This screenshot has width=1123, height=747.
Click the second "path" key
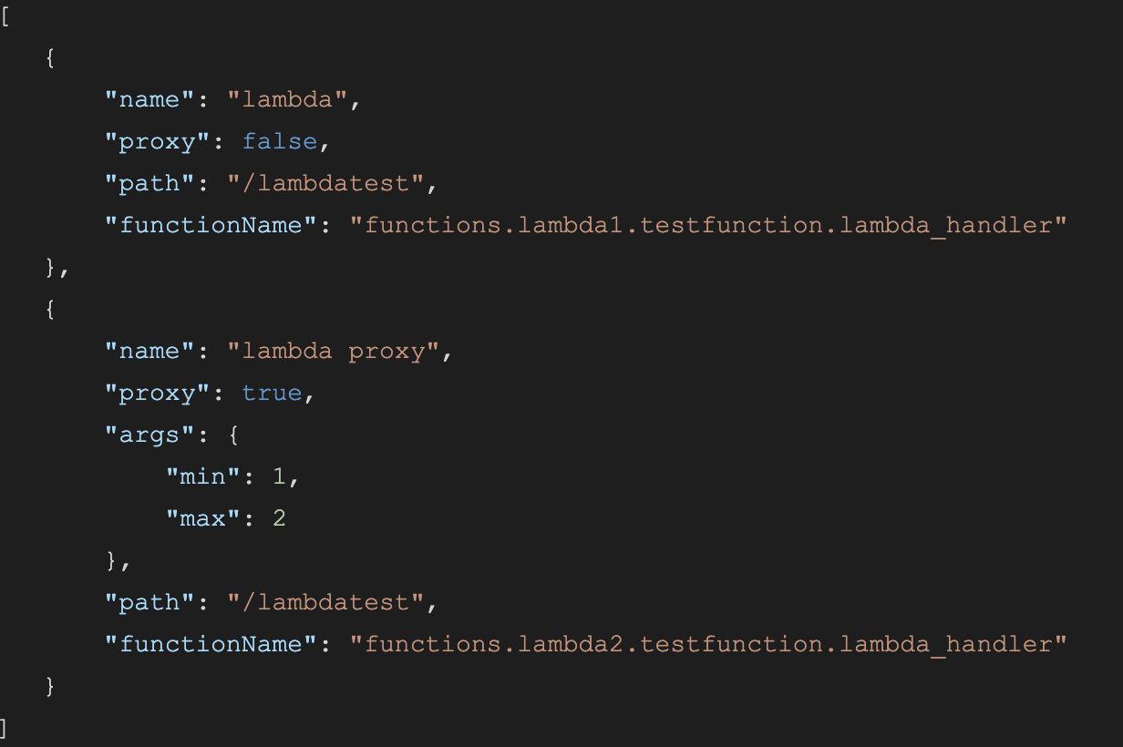tap(149, 602)
